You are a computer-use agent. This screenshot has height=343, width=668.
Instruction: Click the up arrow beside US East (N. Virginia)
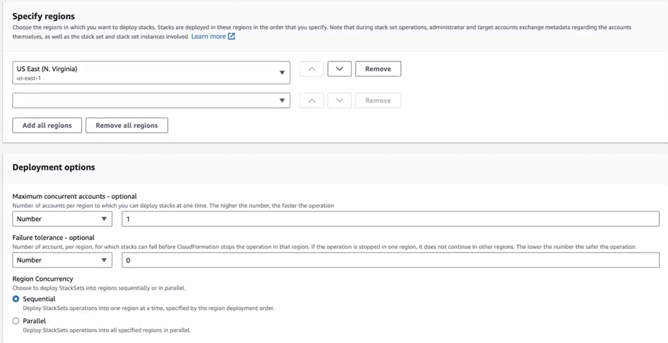point(312,69)
